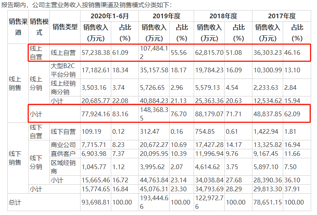
Task: Click the 线上销售 channel cell
Action: [15, 83]
